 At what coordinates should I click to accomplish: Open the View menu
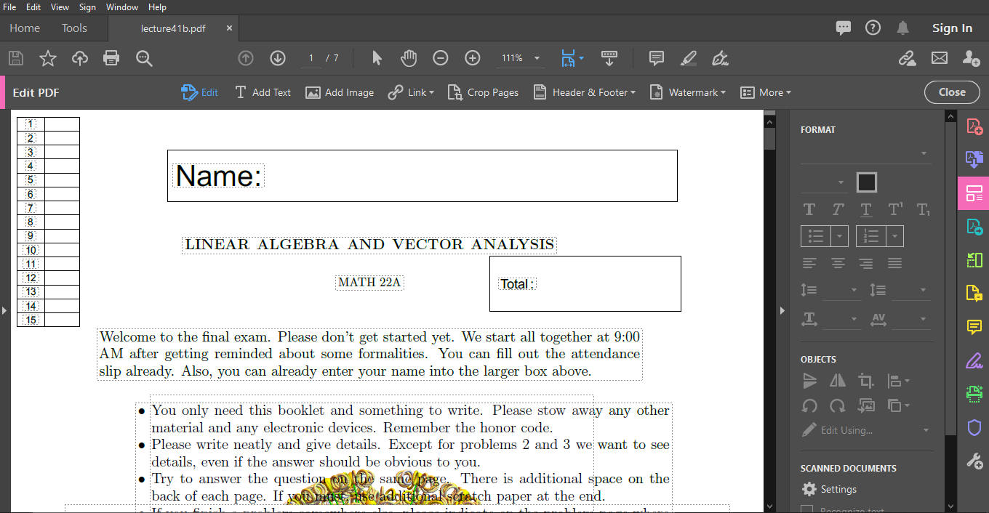[60, 7]
